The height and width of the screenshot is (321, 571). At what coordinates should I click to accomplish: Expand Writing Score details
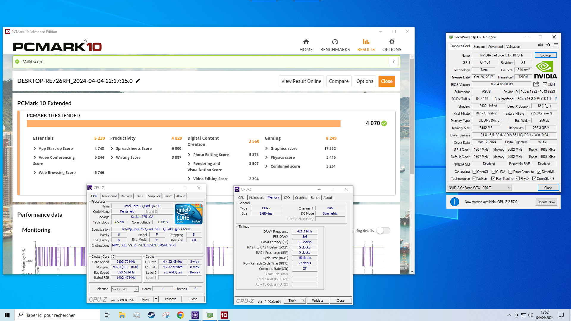[x=112, y=157]
